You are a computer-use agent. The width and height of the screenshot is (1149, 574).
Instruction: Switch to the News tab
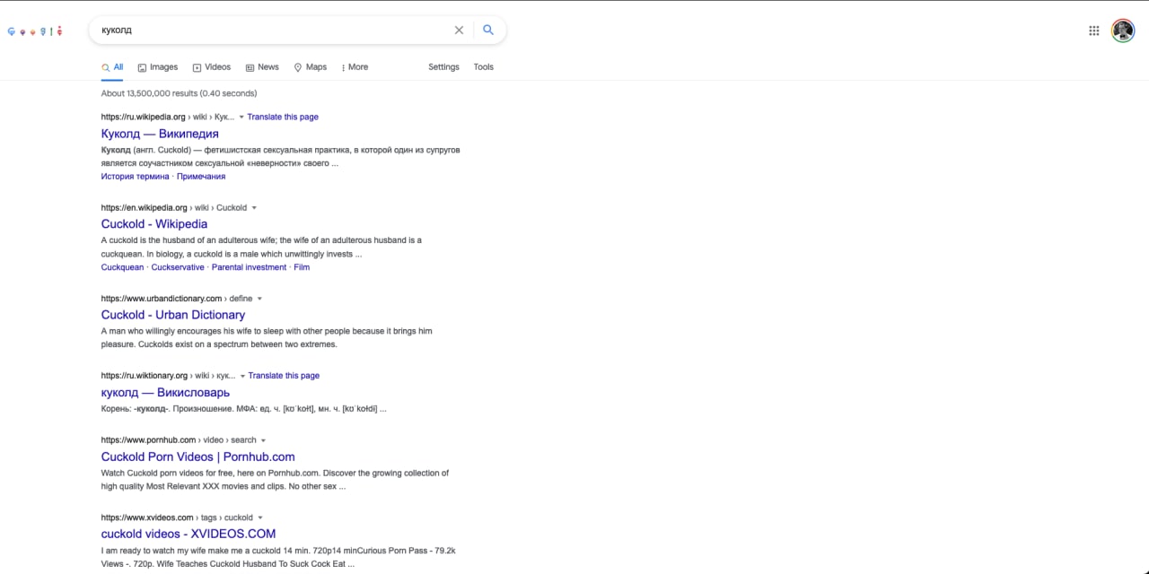tap(262, 67)
